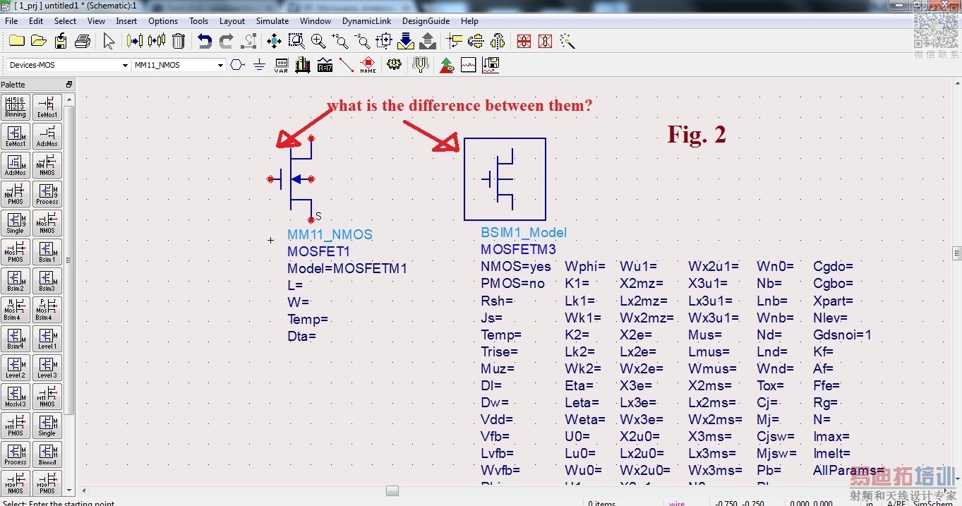Viewport: 962px width, 506px height.
Task: Open Devices-MOS palette category dropdown
Action: (x=124, y=65)
